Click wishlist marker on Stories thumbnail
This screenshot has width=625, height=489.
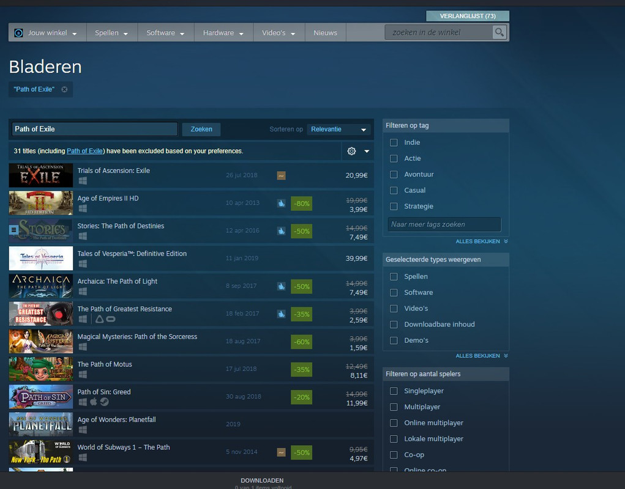coord(13,230)
